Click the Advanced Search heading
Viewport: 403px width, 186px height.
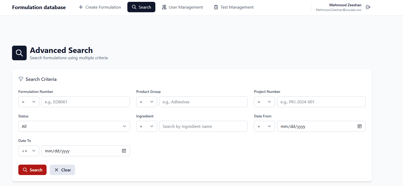tap(61, 50)
